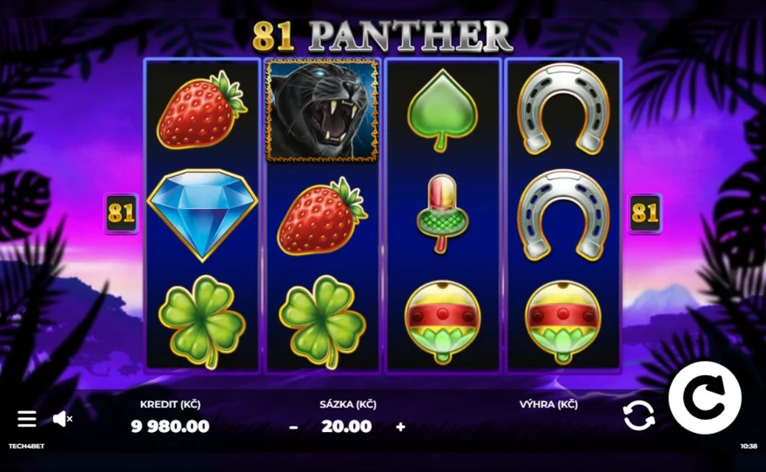Screen dimensions: 766x472
Task: Click the left 81 ways badge
Action: pyautogui.click(x=121, y=213)
